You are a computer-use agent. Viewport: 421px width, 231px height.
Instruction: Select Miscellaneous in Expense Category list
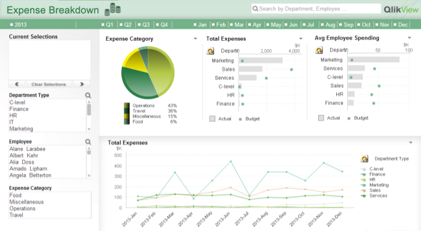50,202
